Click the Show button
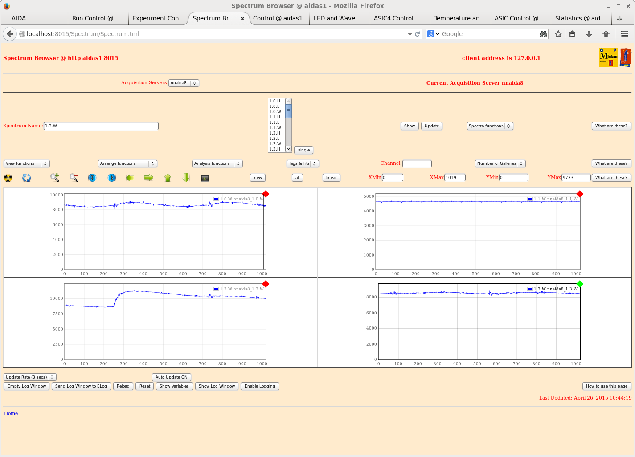 point(410,126)
